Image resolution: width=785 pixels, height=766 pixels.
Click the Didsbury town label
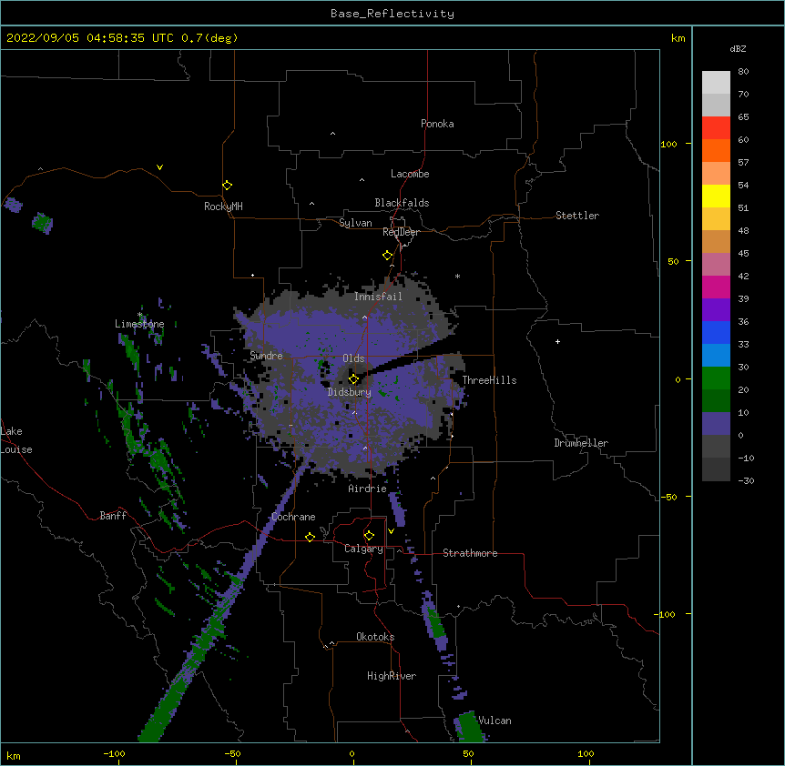coord(350,392)
